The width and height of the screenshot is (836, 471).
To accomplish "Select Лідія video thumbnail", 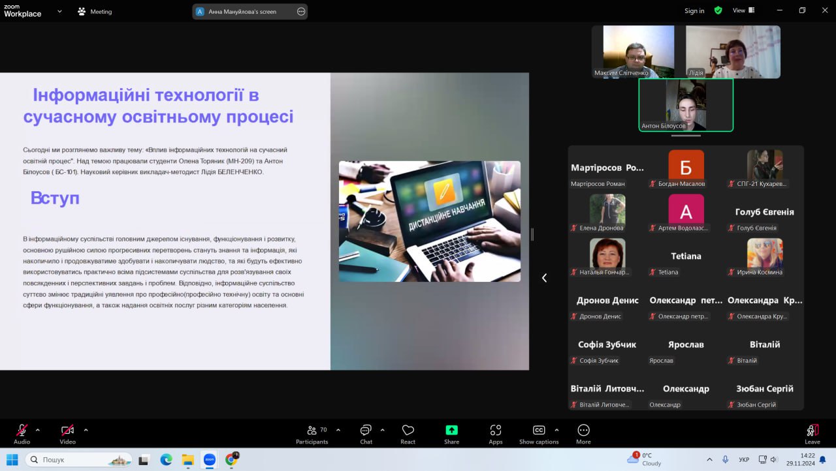I will [x=733, y=52].
